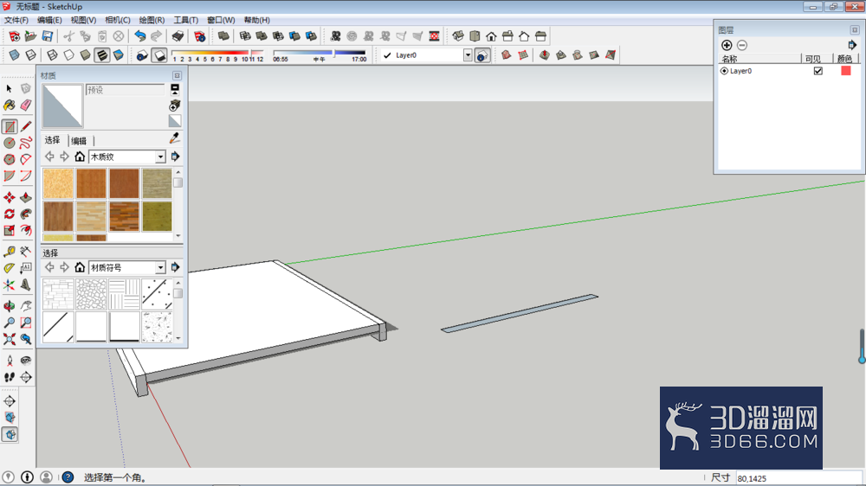Enable Shaded face style
The height and width of the screenshot is (486, 866).
click(x=85, y=55)
